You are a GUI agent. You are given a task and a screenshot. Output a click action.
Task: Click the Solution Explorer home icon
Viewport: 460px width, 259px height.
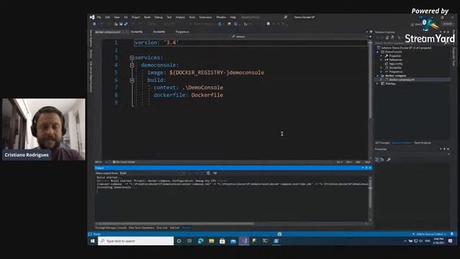[387, 37]
